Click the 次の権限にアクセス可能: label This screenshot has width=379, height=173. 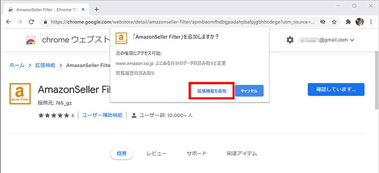(139, 53)
